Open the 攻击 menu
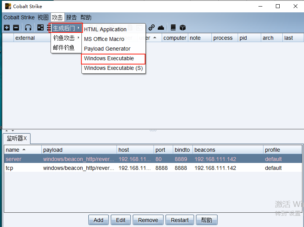 (57, 17)
